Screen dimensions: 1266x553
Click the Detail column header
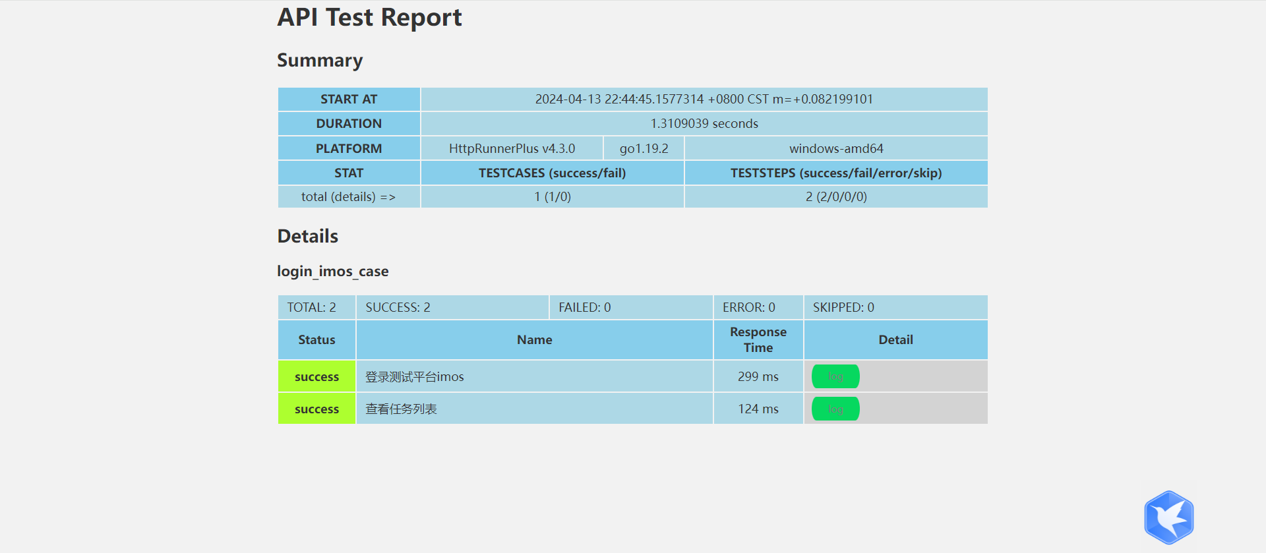pyautogui.click(x=895, y=339)
